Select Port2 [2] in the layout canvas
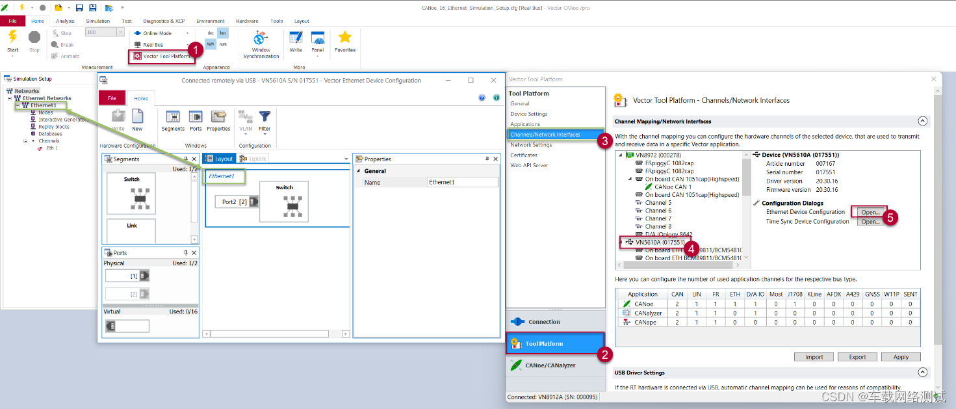Image resolution: width=956 pixels, height=409 pixels. (x=237, y=202)
